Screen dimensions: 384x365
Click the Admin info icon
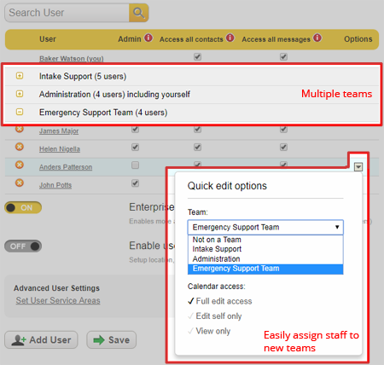[148, 38]
